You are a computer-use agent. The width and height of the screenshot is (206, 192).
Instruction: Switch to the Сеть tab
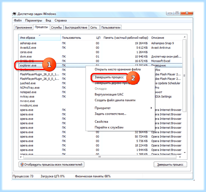pos(94,27)
